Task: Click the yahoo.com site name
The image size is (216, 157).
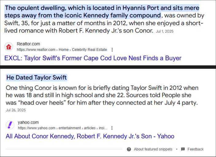Action: [x=28, y=122]
